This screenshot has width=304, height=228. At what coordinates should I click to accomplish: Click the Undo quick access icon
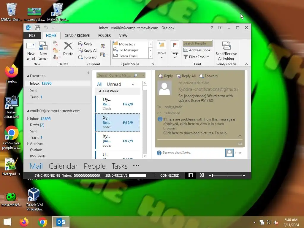(46, 28)
